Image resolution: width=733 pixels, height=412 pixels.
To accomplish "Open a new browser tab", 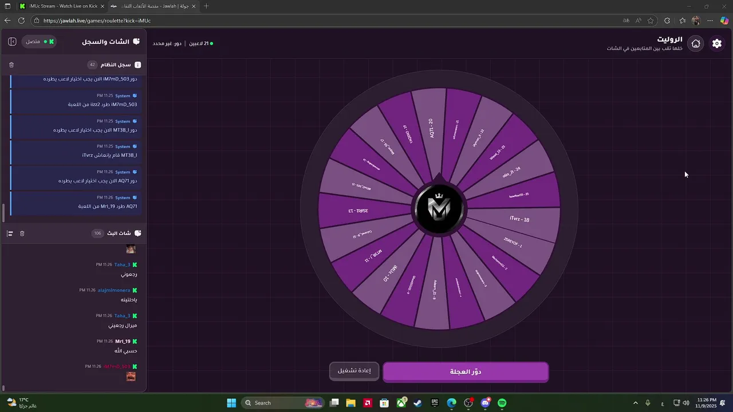I will pyautogui.click(x=206, y=6).
